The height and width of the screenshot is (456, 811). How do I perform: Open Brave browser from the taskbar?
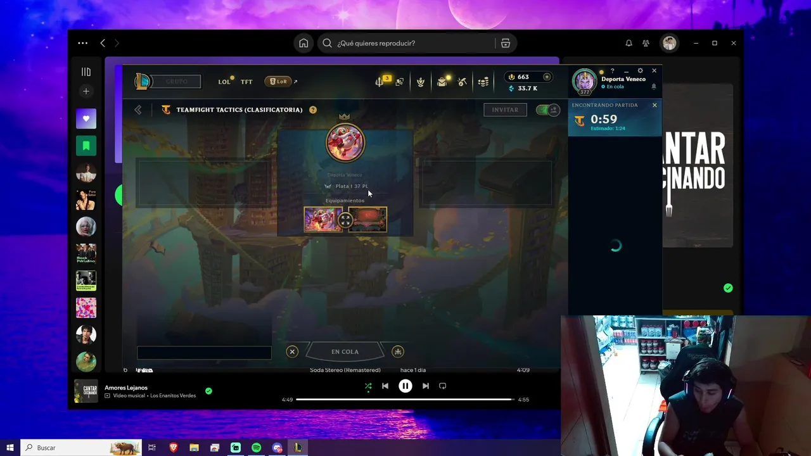tap(174, 448)
